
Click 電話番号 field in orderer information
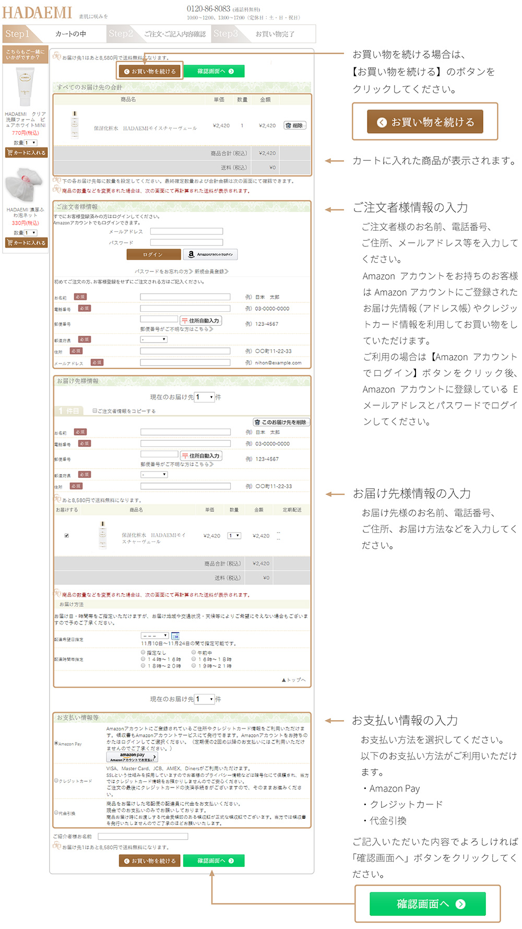[185, 308]
